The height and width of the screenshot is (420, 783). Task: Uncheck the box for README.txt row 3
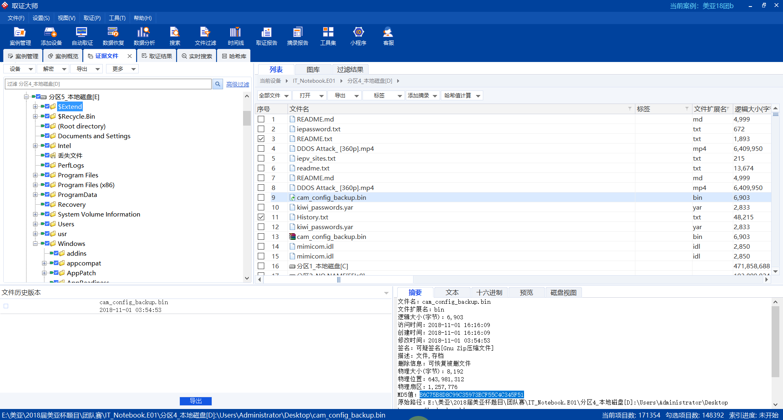pyautogui.click(x=261, y=139)
